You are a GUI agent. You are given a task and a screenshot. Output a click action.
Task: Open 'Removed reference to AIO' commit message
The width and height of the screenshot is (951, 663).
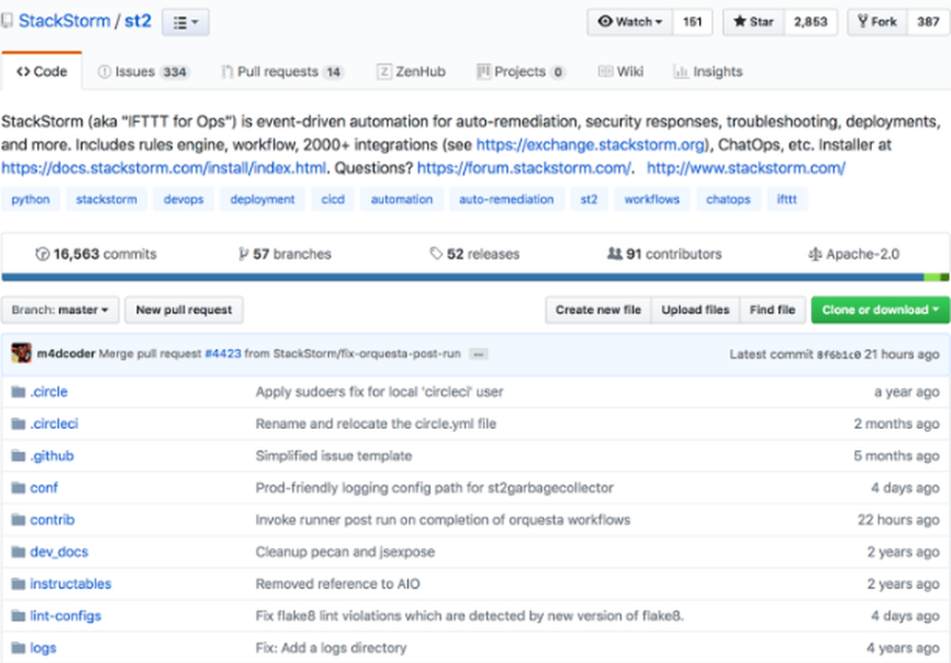338,584
